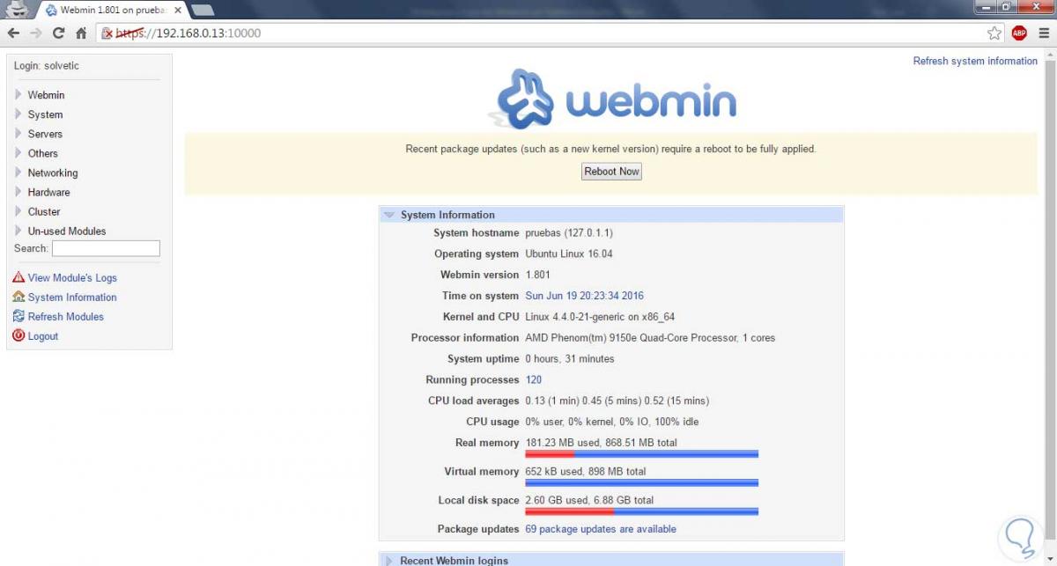
Task: Open 69 package updates are available link
Action: click(601, 529)
